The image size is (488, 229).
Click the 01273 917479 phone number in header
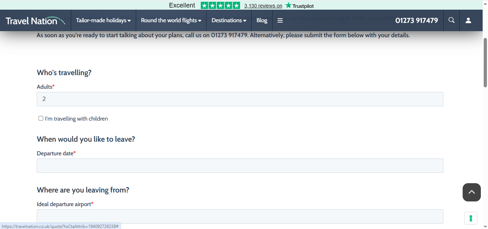(416, 20)
